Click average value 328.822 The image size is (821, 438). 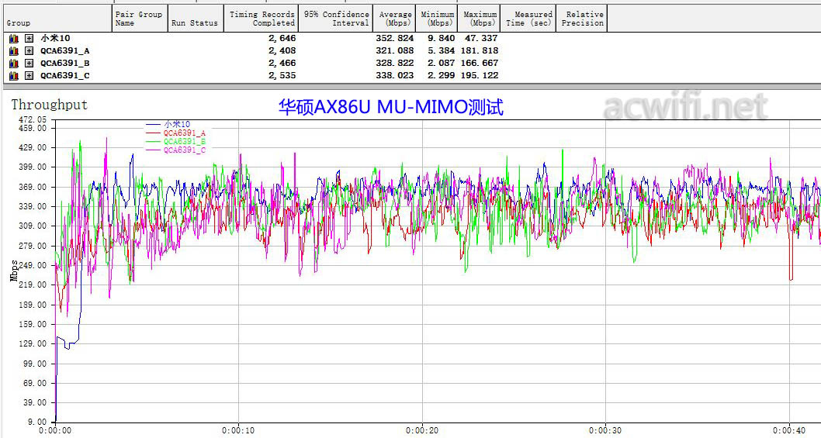pyautogui.click(x=395, y=64)
